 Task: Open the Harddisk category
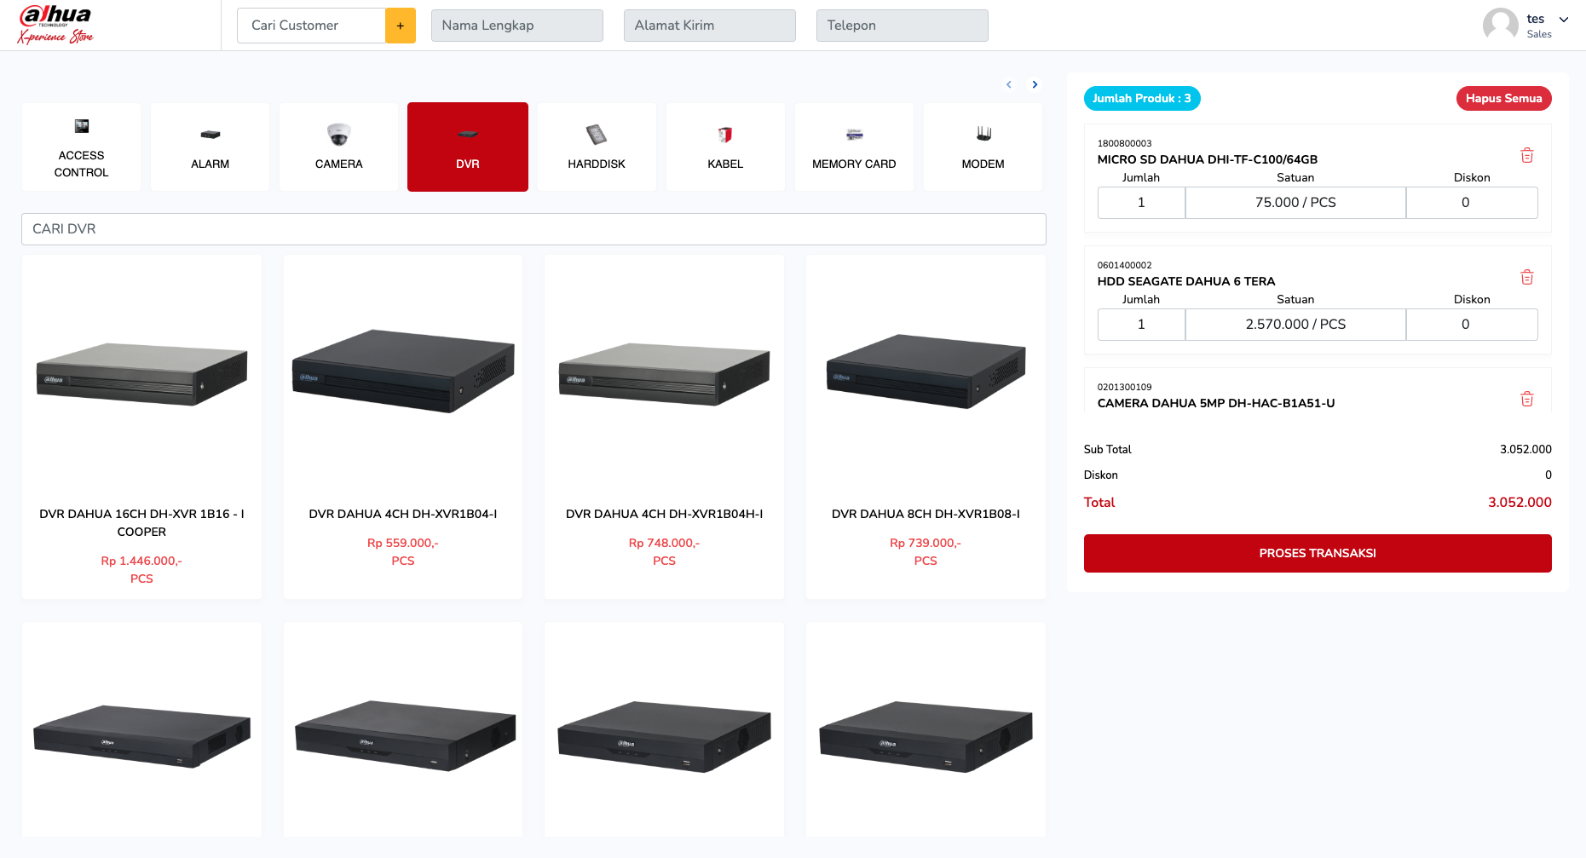[x=597, y=147]
